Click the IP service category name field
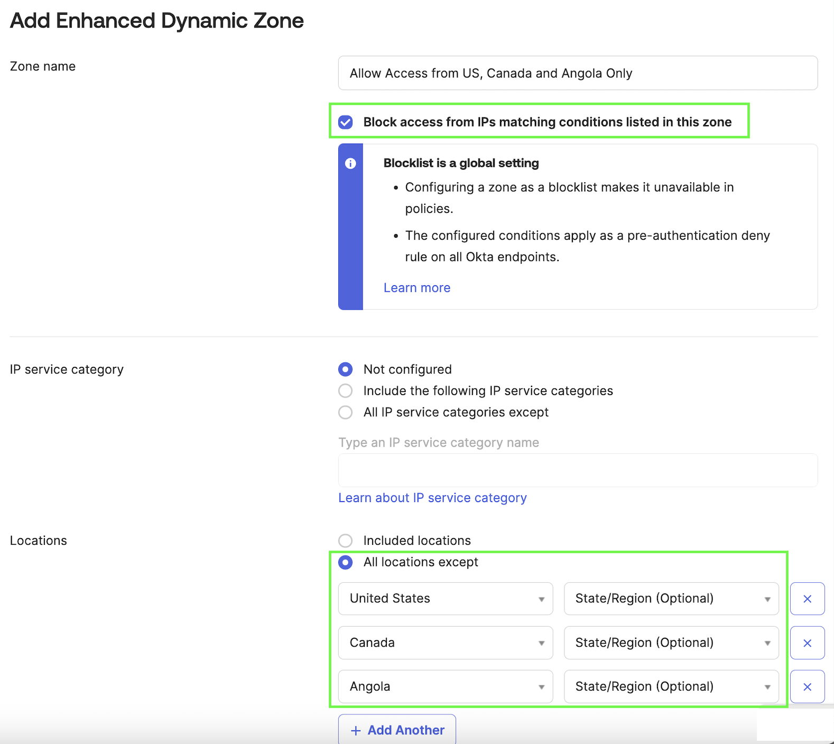 578,470
